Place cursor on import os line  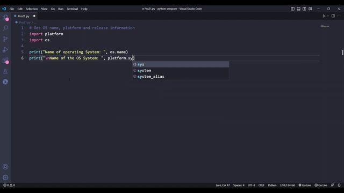point(39,40)
